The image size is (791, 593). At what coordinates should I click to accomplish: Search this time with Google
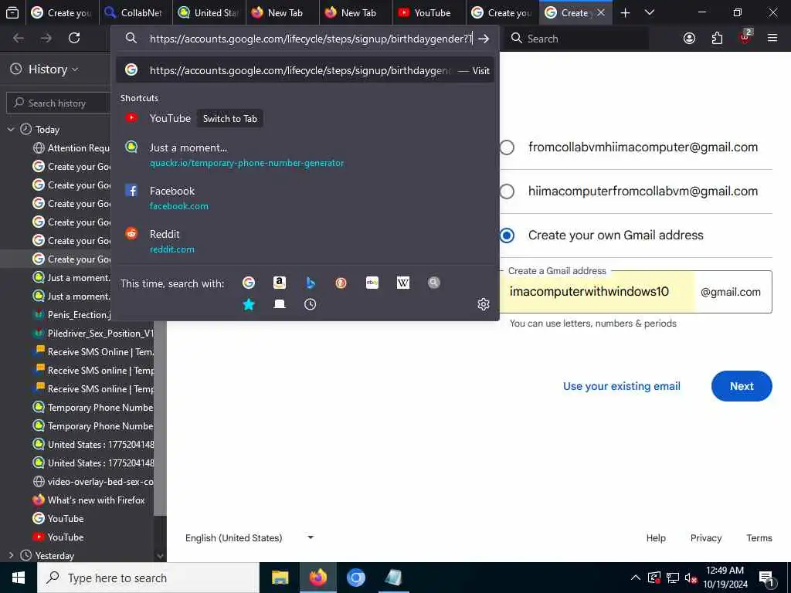point(249,283)
